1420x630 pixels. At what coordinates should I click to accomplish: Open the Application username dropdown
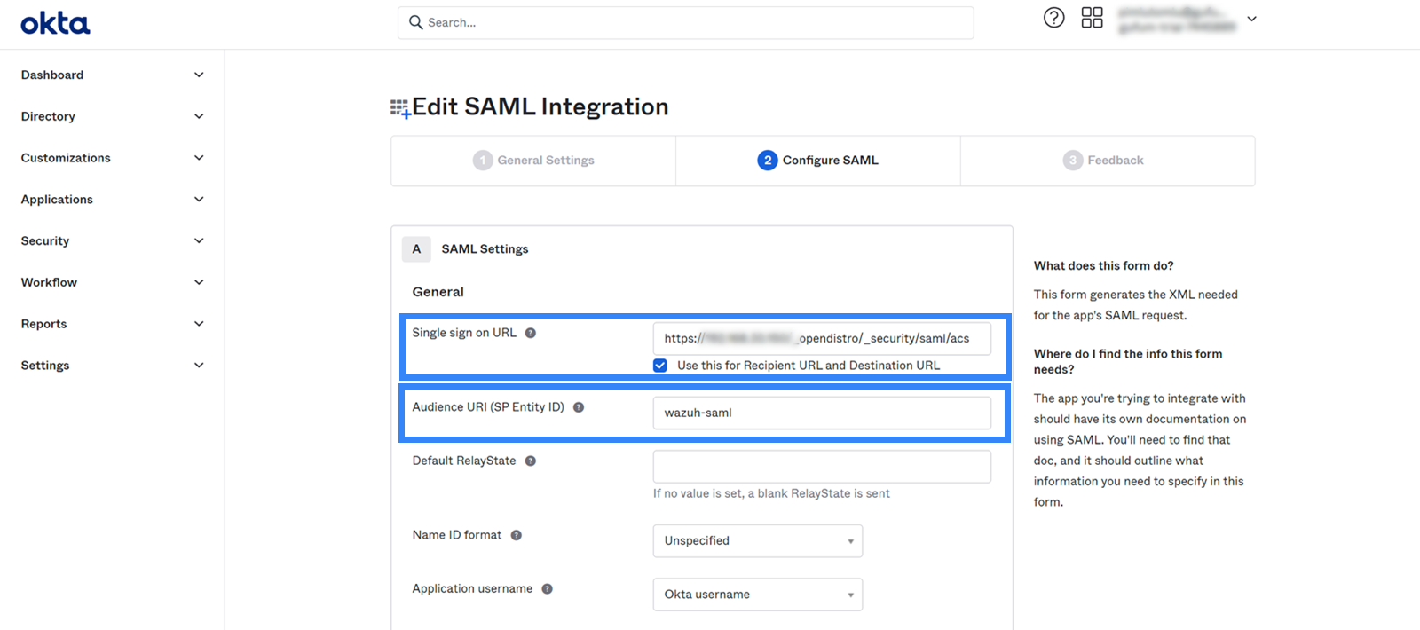758,595
